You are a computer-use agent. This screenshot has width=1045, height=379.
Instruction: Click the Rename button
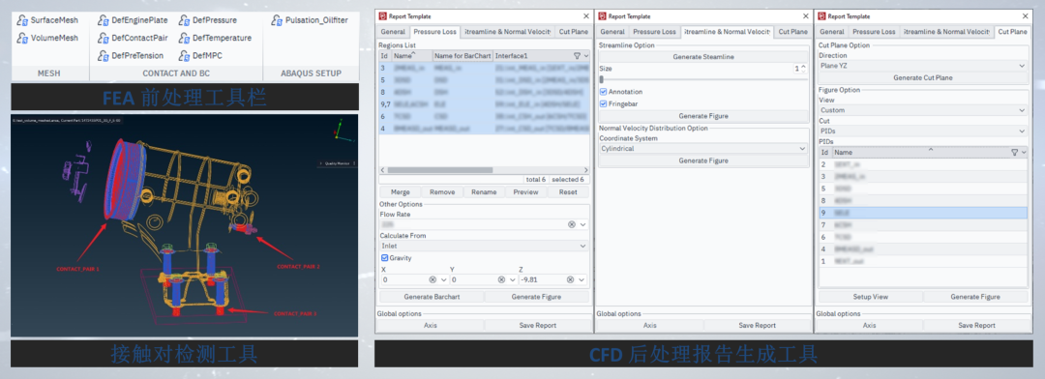(484, 191)
